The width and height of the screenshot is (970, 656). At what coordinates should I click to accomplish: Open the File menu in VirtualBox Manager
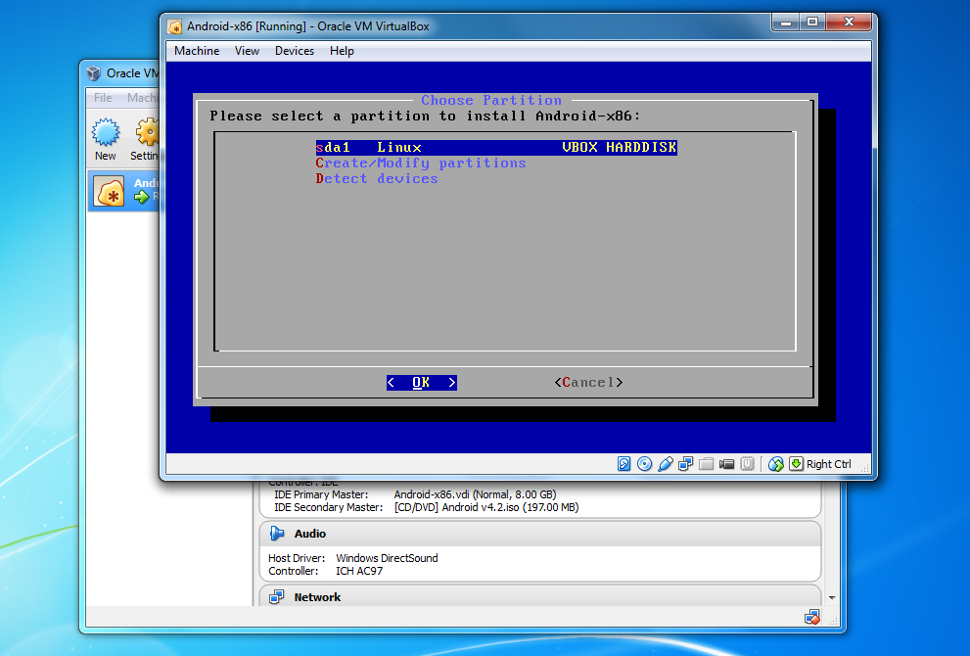(x=103, y=98)
